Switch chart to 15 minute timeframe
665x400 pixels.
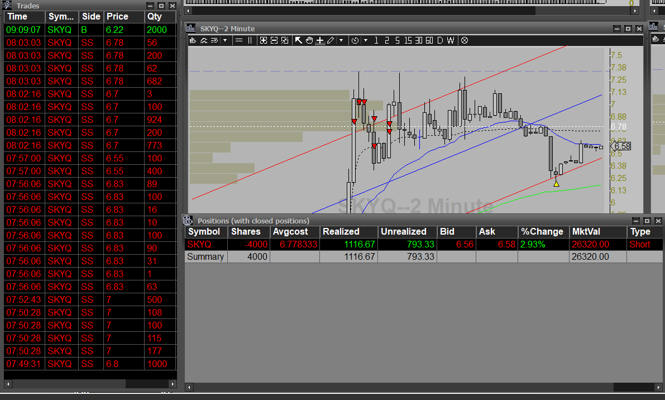408,40
